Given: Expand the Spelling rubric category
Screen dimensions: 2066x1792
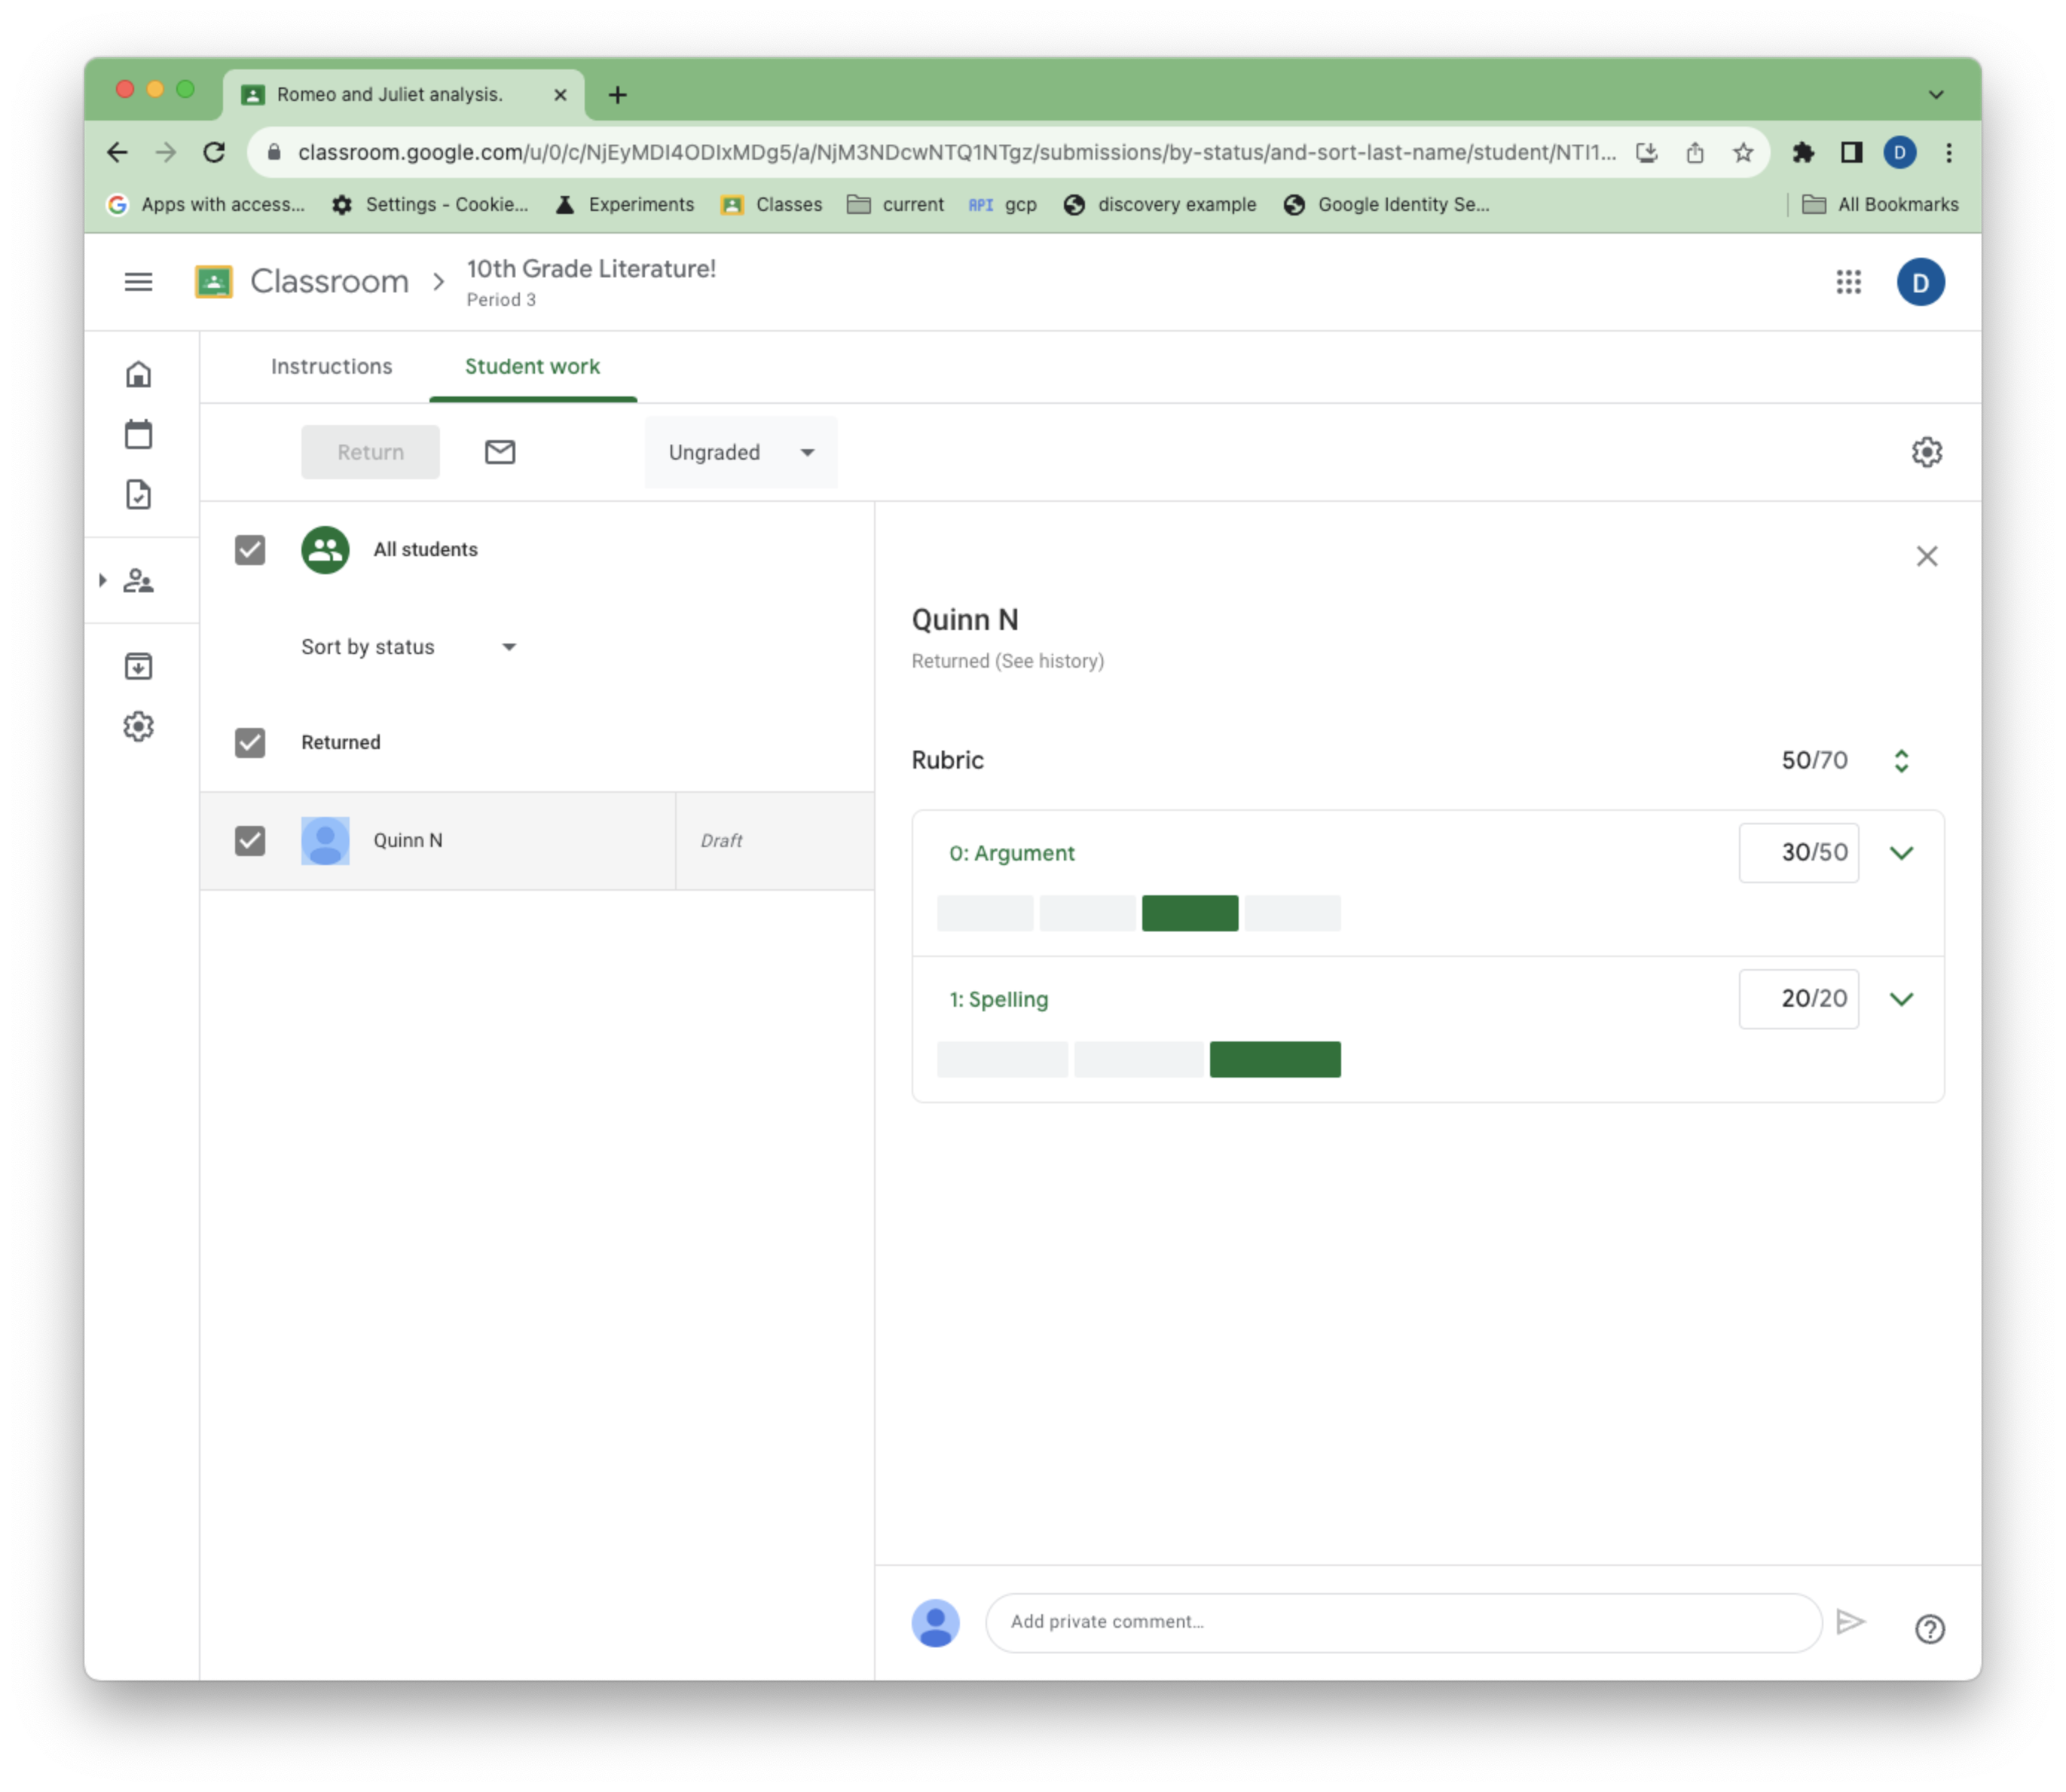Looking at the screenshot, I should pos(1902,998).
